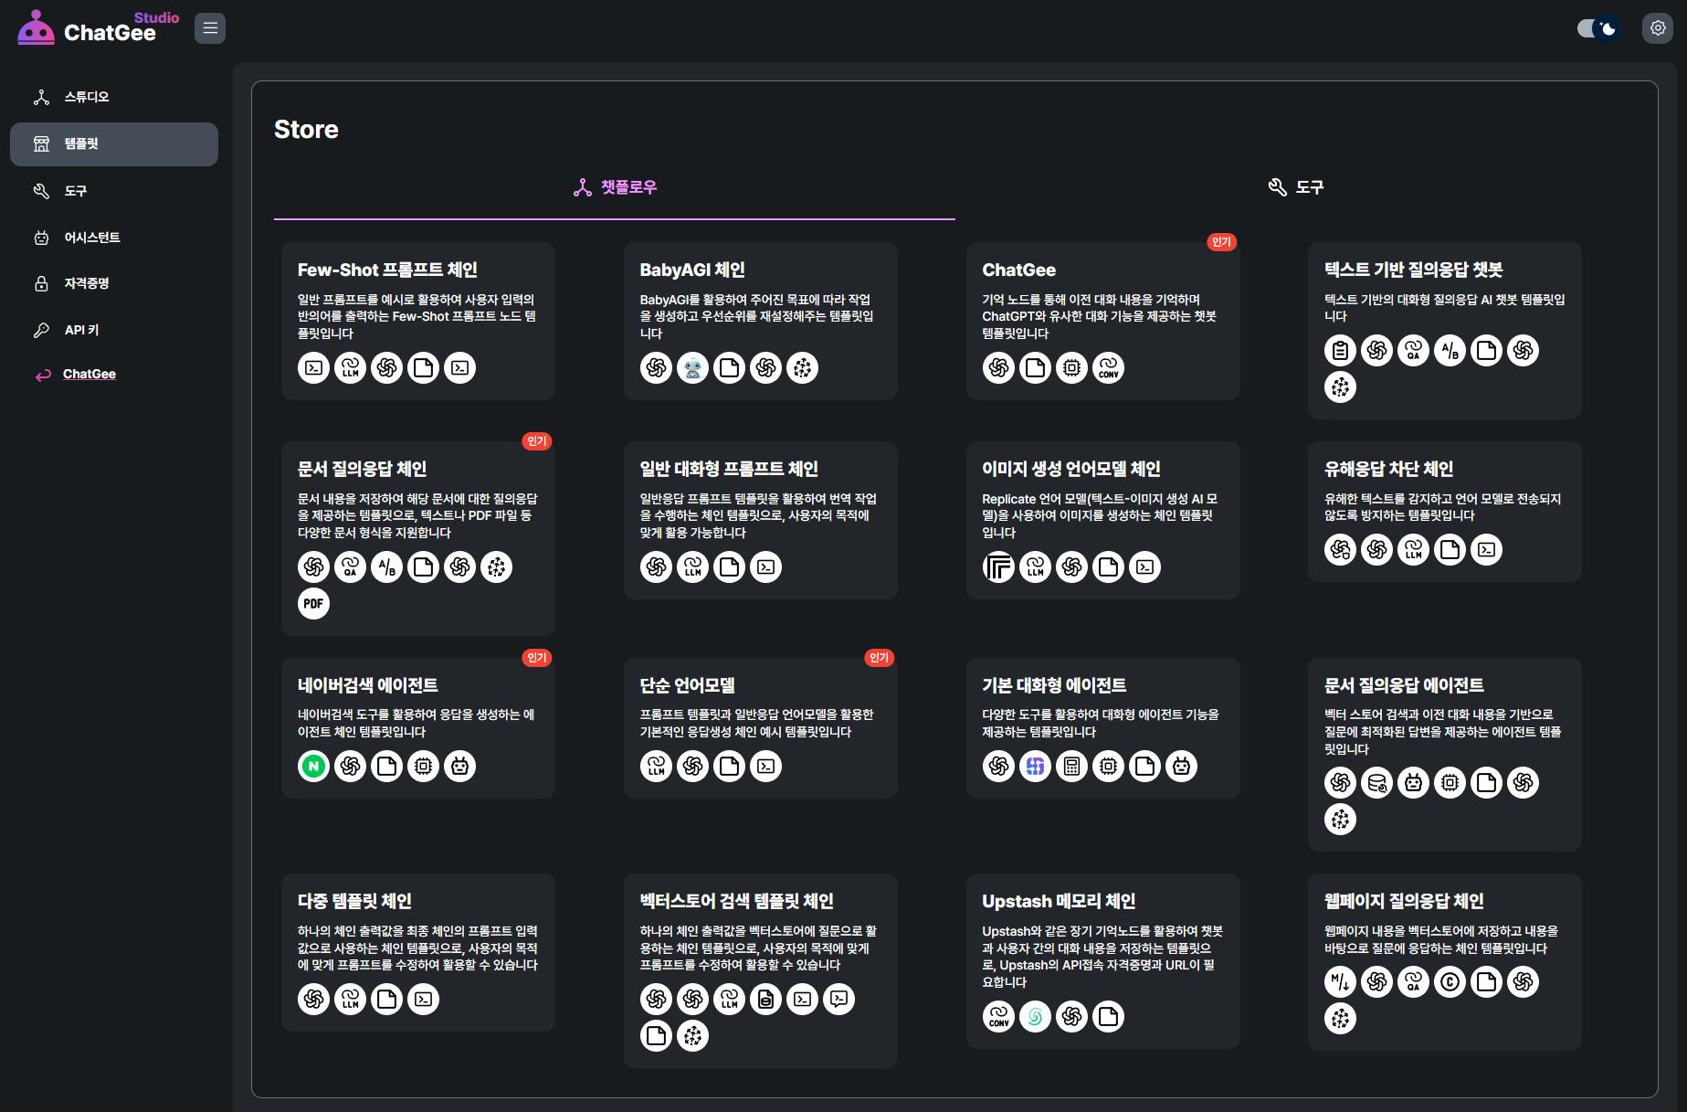Image resolution: width=1687 pixels, height=1112 pixels.
Task: Toggle the dark mode switch
Action: pos(1598,28)
